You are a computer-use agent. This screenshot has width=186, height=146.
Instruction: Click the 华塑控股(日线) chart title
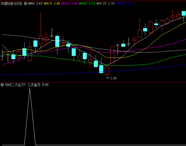click(12, 4)
